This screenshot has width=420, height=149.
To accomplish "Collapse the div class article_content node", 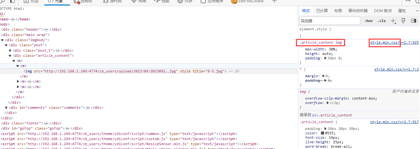I will pyautogui.click(x=10, y=56).
